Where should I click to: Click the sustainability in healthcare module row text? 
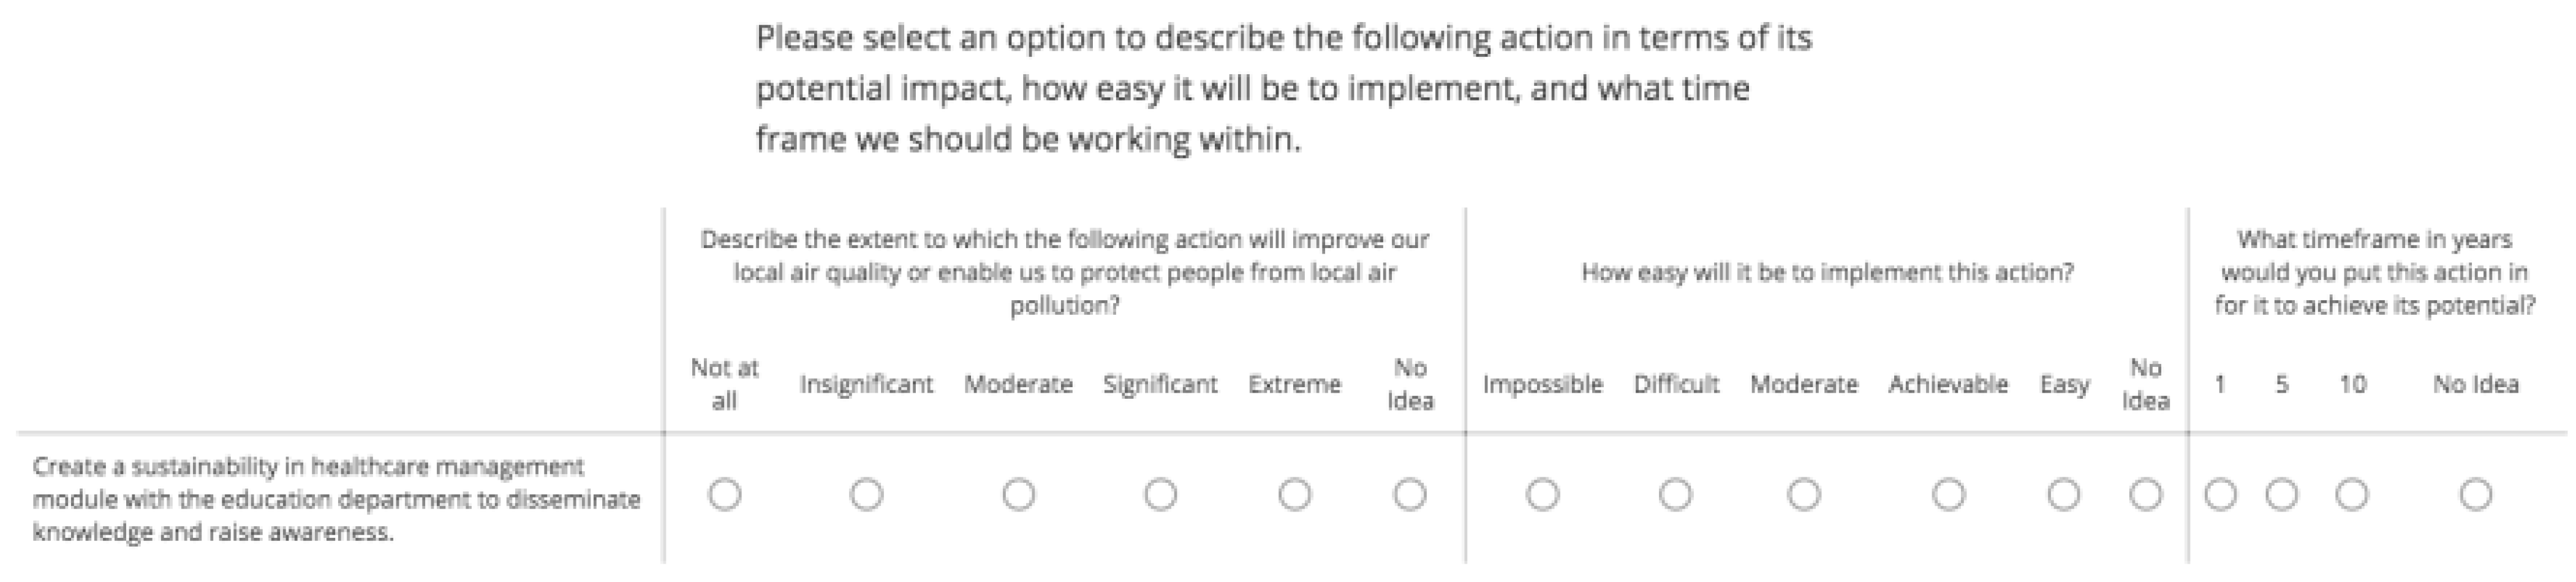click(x=336, y=499)
